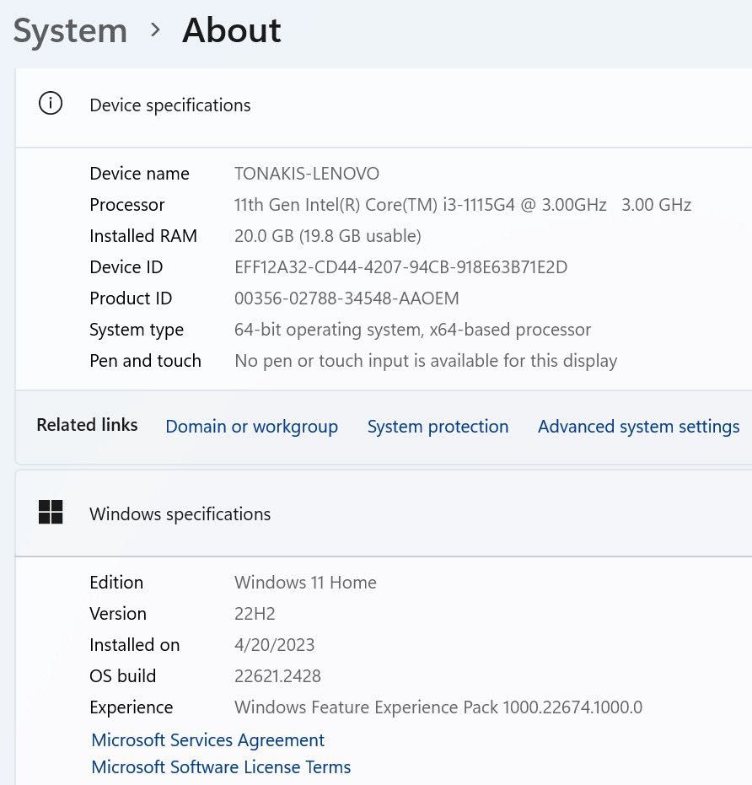Click the System type label
The height and width of the screenshot is (785, 752).
pos(137,330)
